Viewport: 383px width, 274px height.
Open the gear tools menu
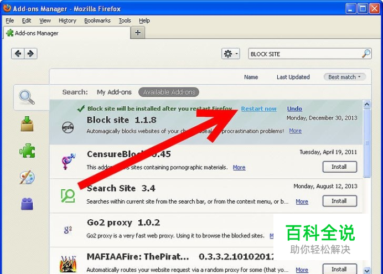(x=231, y=54)
